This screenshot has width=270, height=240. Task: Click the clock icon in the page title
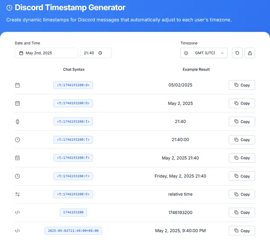pyautogui.click(x=9, y=8)
